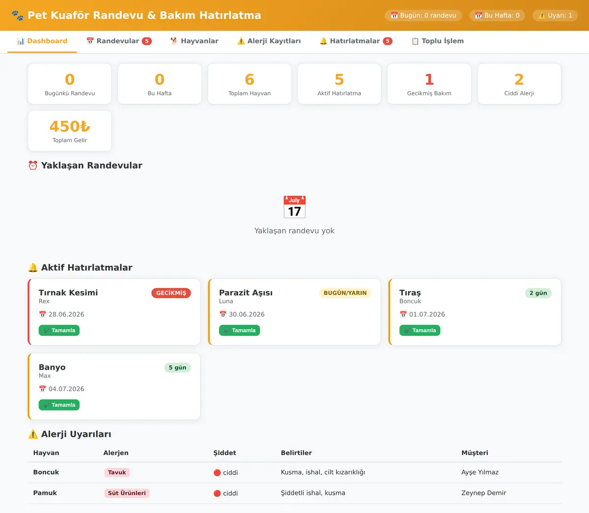Click the Müşteri column header
The height and width of the screenshot is (513, 589).
(x=475, y=453)
